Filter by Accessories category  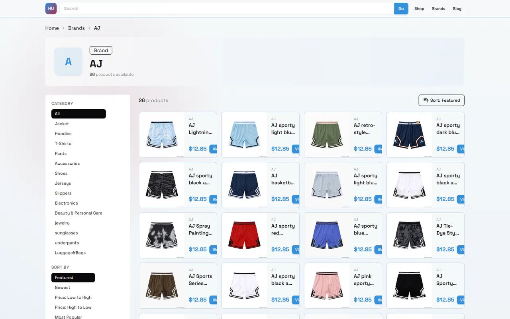click(67, 163)
